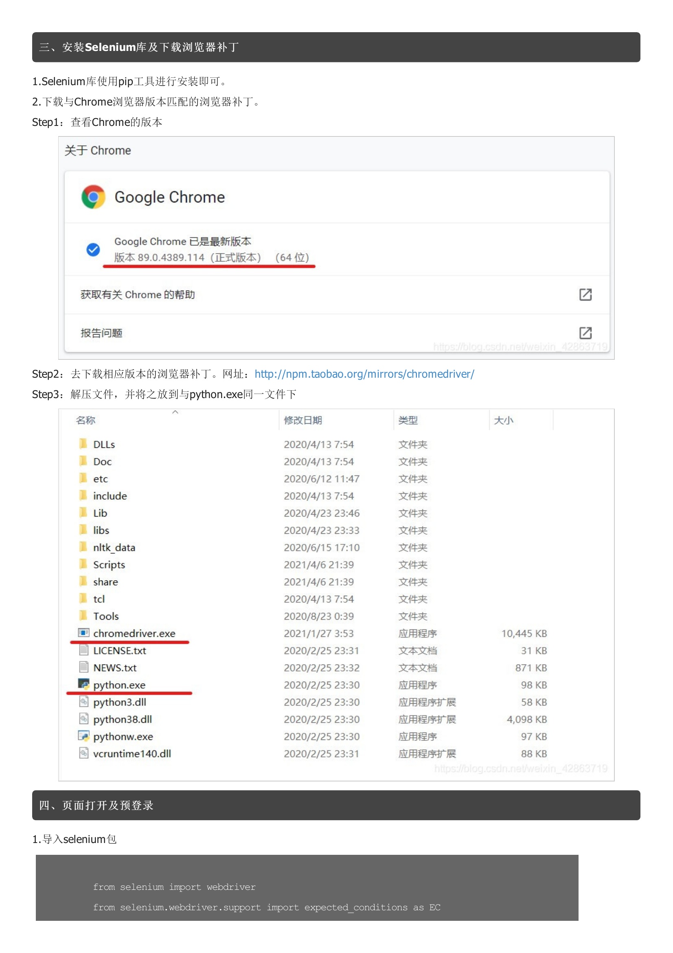673x953 pixels.
Task: Sort files by 修改日期 column header
Action: (x=303, y=420)
